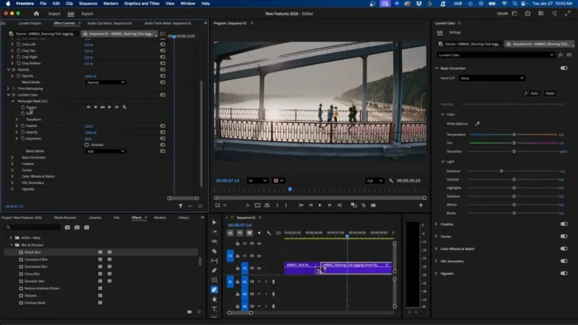
Task: Open the Markers menu
Action: point(111,3)
